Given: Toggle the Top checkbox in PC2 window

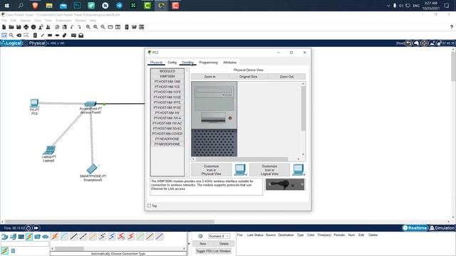Looking at the screenshot, I should click(x=149, y=206).
